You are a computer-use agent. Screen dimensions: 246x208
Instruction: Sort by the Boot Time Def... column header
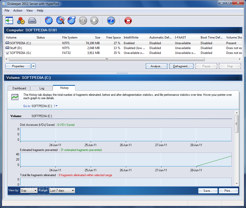(212, 37)
